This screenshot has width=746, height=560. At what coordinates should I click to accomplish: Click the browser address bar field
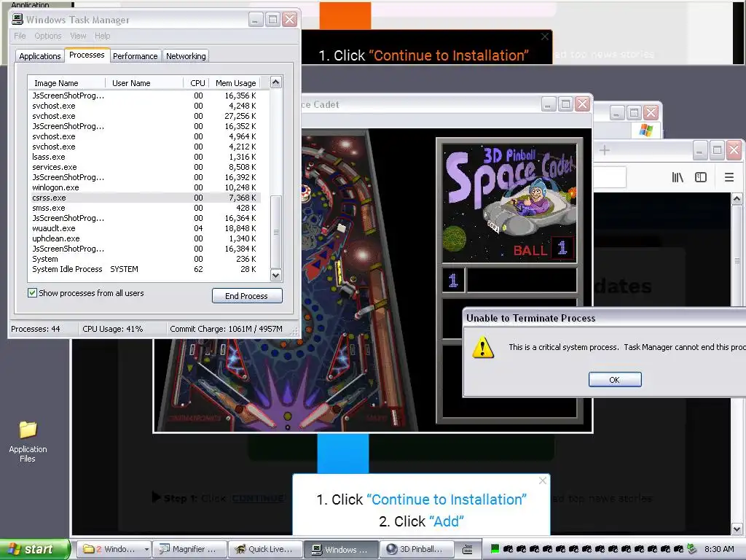point(610,177)
